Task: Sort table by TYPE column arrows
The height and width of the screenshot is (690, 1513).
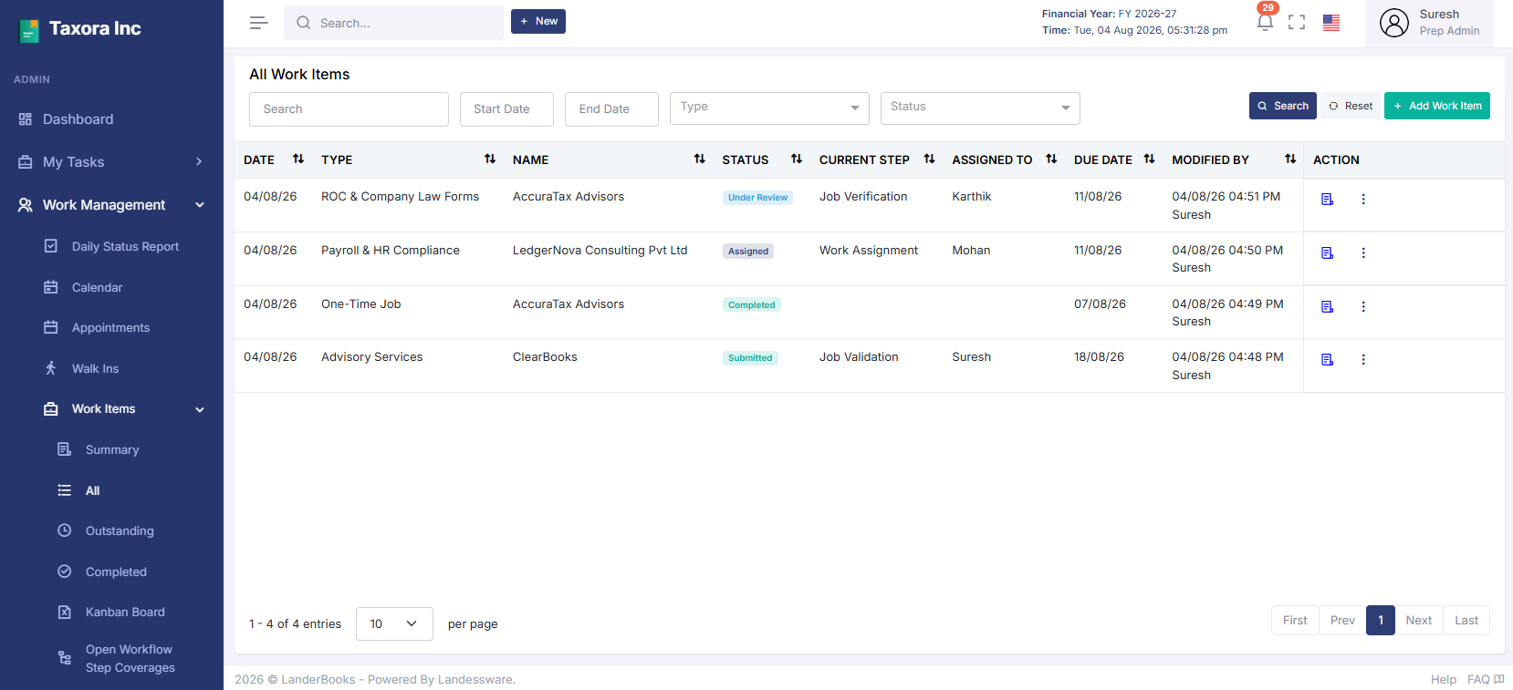Action: 490,159
